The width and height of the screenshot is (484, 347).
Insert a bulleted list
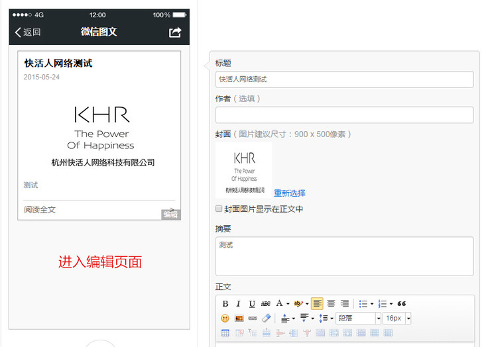363,304
